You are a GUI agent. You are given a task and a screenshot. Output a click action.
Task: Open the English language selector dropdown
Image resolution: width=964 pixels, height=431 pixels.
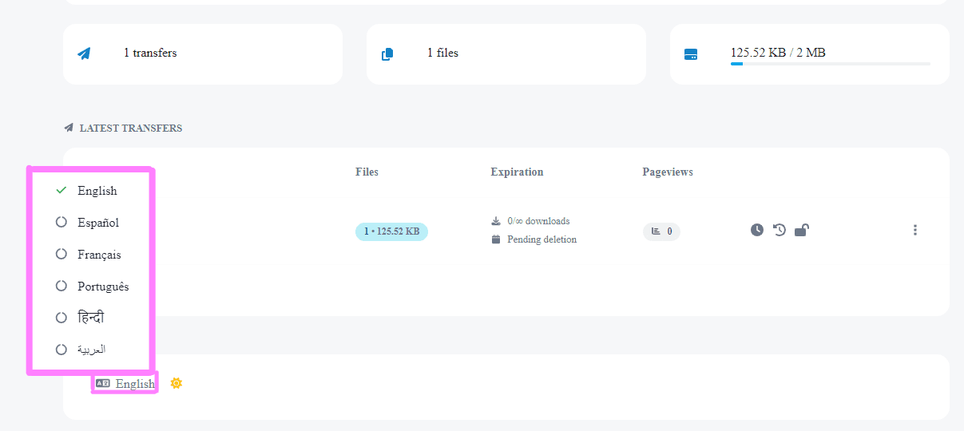pyautogui.click(x=125, y=383)
